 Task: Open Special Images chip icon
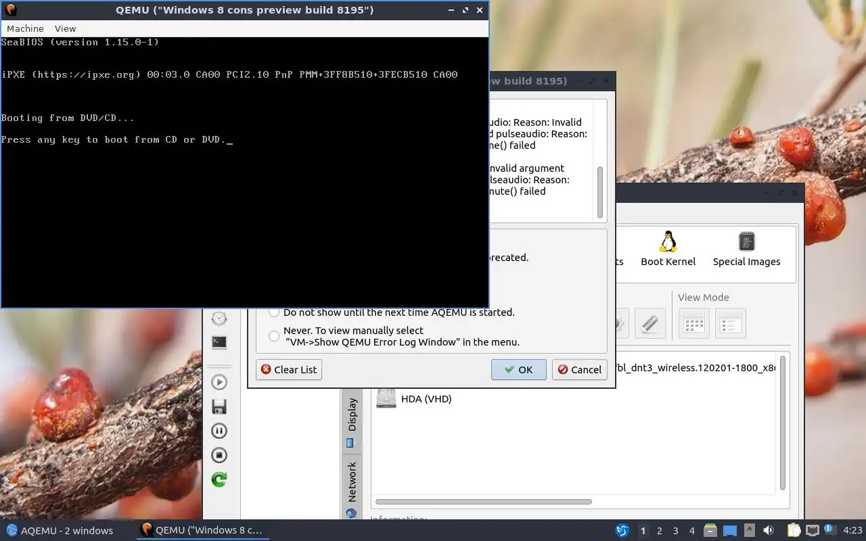point(746,249)
